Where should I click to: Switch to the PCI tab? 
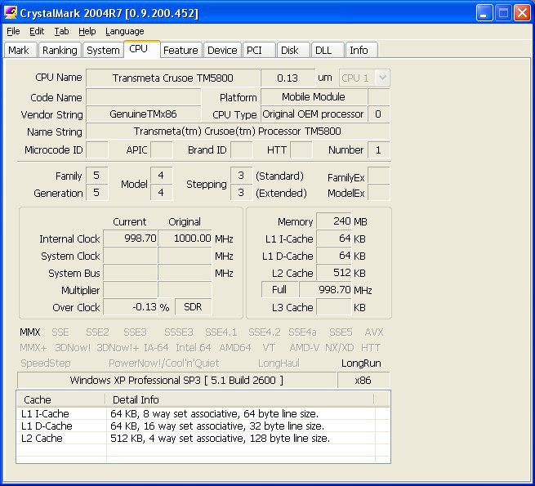[x=258, y=50]
